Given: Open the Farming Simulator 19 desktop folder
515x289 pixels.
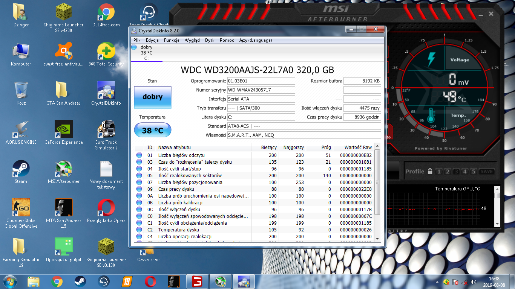Looking at the screenshot, I should click(21, 252).
